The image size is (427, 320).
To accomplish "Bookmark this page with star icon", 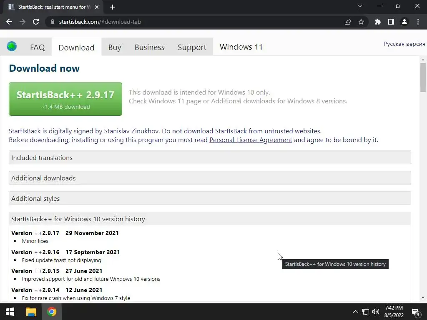I will 361,22.
